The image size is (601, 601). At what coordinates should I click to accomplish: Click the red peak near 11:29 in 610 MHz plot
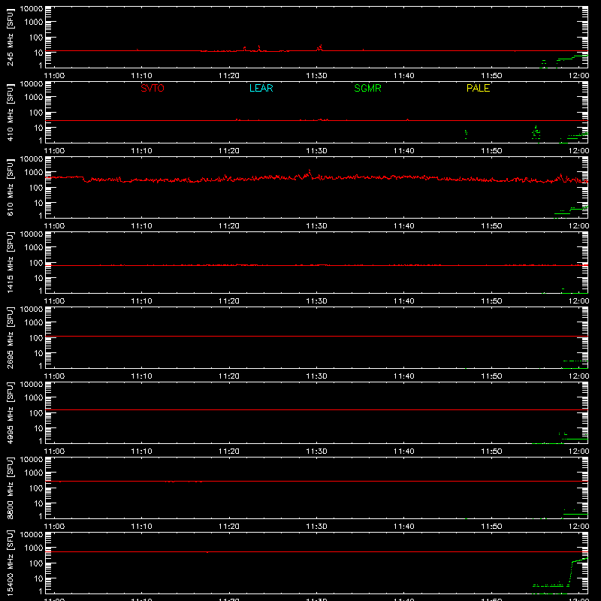point(309,173)
